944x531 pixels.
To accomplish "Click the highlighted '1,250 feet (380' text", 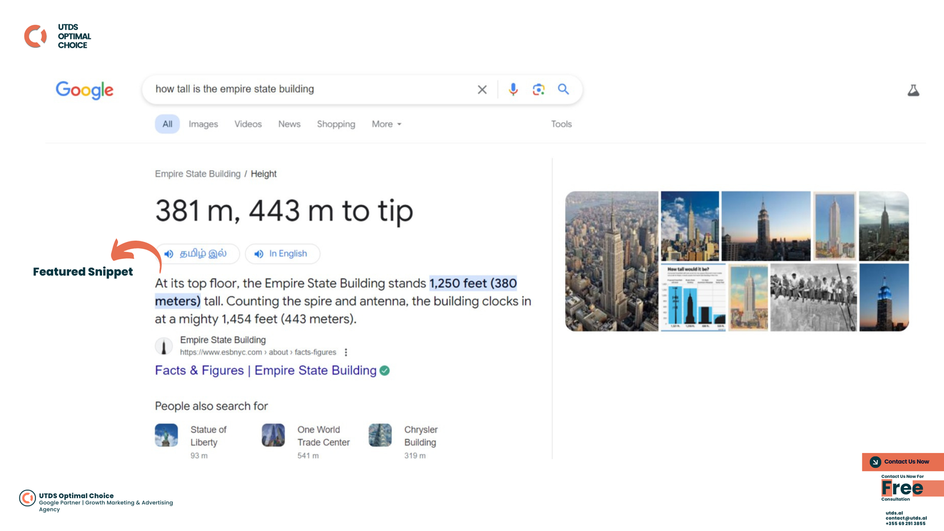I will [x=473, y=283].
